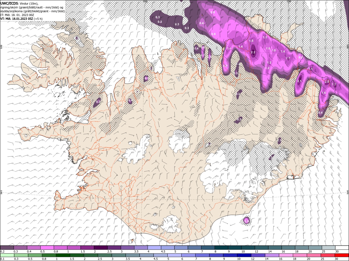Click the dark teal snow-scale swatch between 8 and 9

221,248
